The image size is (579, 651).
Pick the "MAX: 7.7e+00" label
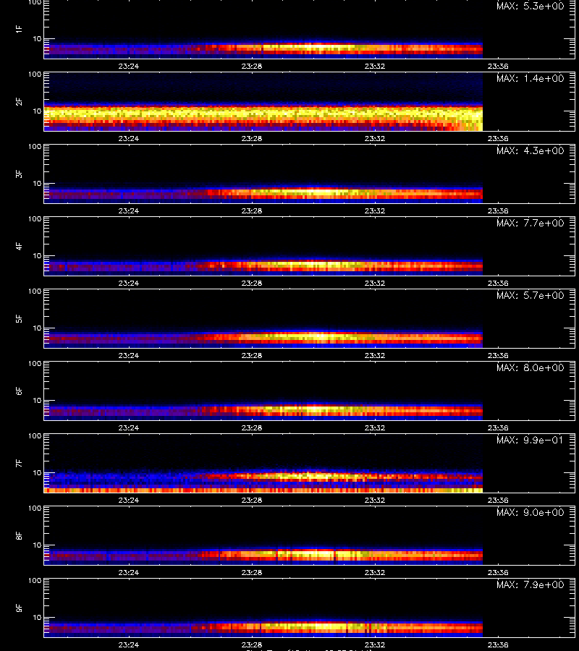pyautogui.click(x=530, y=223)
